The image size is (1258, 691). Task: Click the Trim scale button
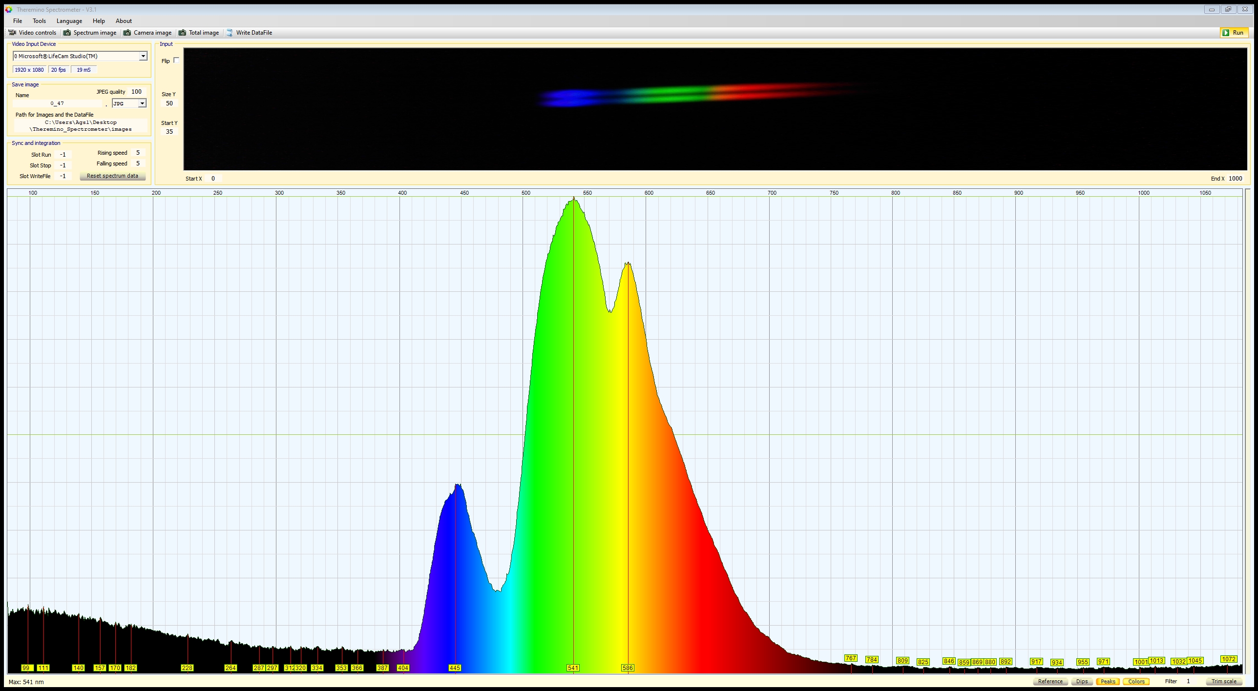tap(1224, 681)
